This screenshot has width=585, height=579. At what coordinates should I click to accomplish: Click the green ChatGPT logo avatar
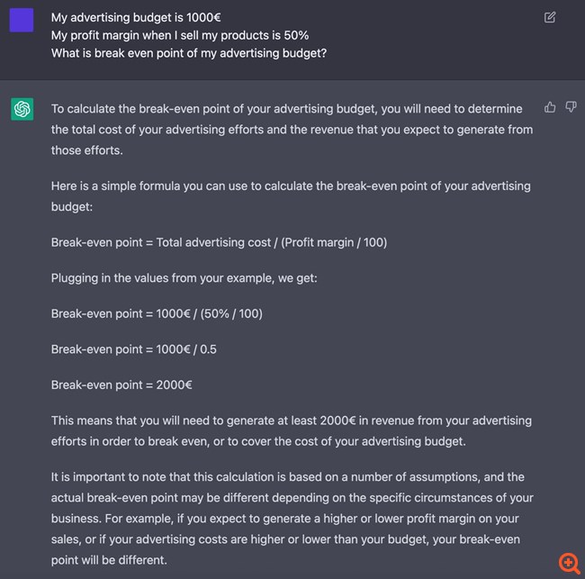click(22, 109)
